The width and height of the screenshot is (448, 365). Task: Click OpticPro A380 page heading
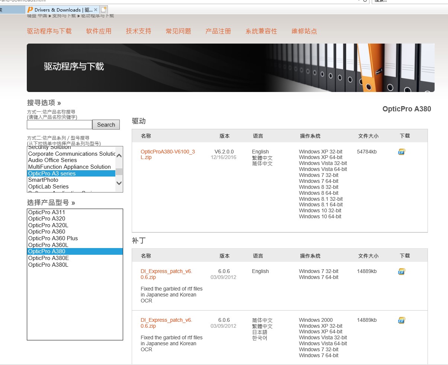point(407,109)
